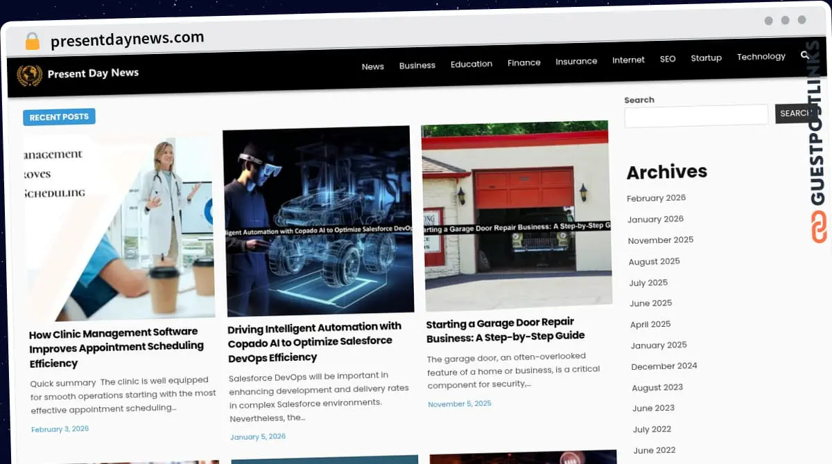The width and height of the screenshot is (832, 464).
Task: Open the SEO menu item
Action: point(668,59)
